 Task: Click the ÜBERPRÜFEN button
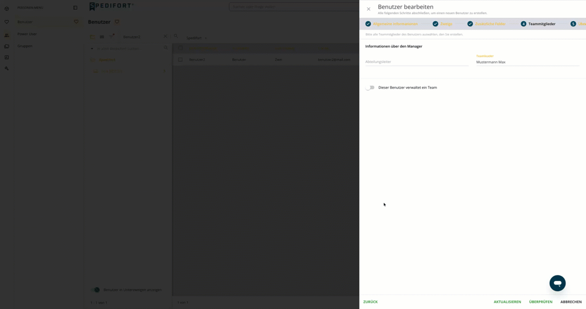(540, 302)
